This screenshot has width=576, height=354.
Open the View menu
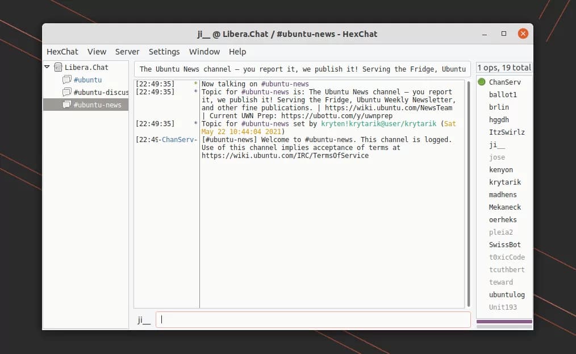(97, 52)
